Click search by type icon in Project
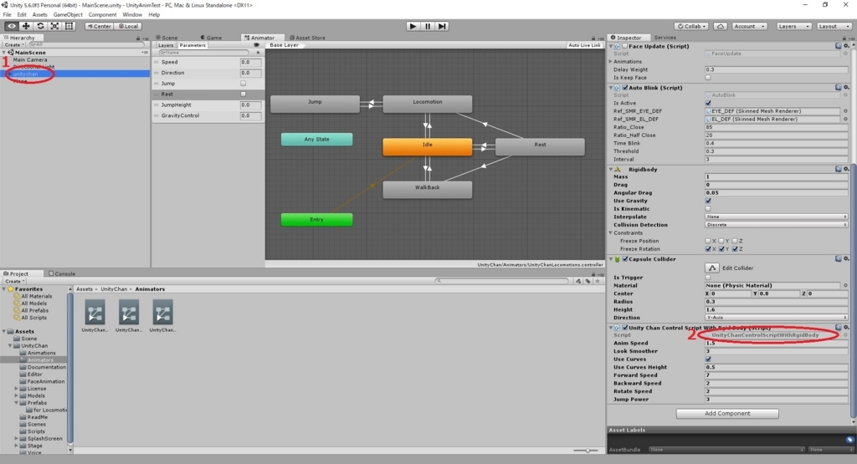 coord(578,281)
